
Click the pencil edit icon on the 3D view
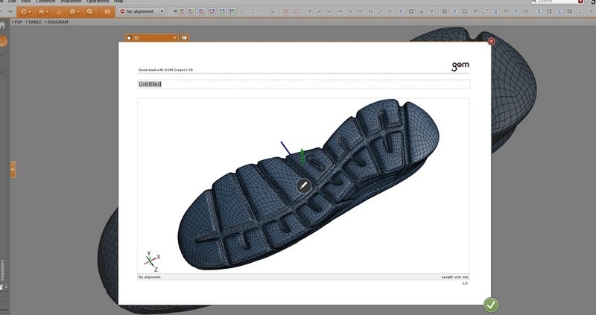303,185
